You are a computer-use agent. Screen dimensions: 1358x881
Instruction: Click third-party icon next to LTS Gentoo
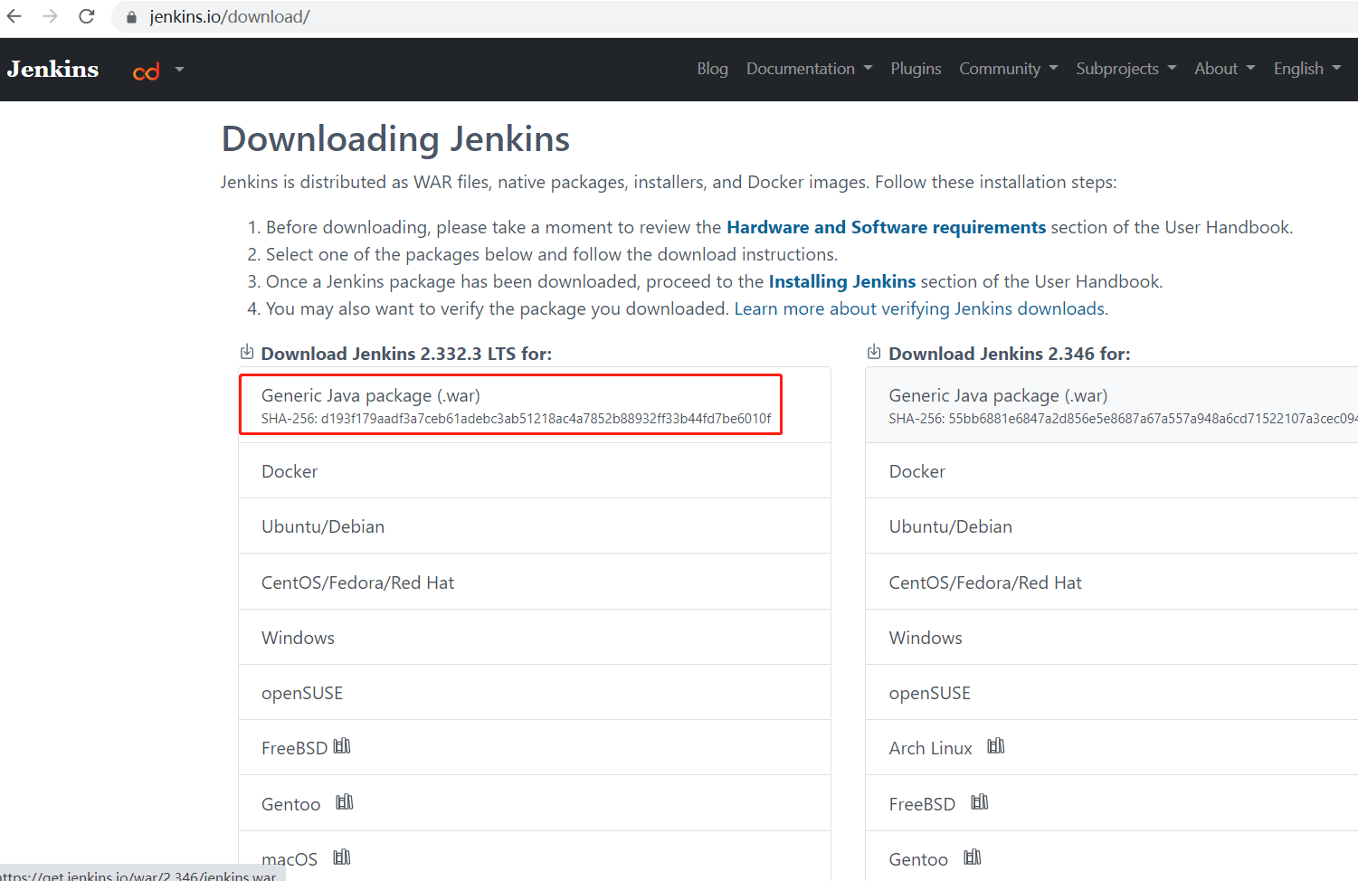click(x=345, y=802)
